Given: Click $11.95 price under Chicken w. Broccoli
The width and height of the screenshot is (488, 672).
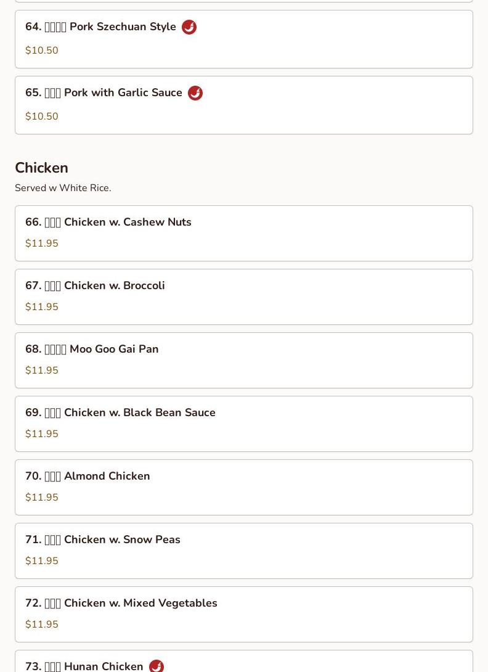Looking at the screenshot, I should click(x=41, y=307).
